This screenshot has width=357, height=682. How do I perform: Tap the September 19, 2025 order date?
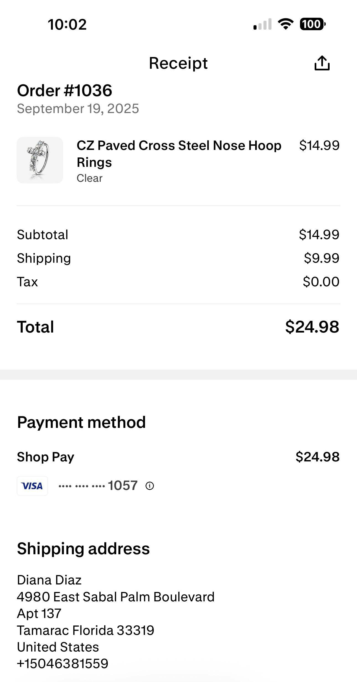point(78,109)
